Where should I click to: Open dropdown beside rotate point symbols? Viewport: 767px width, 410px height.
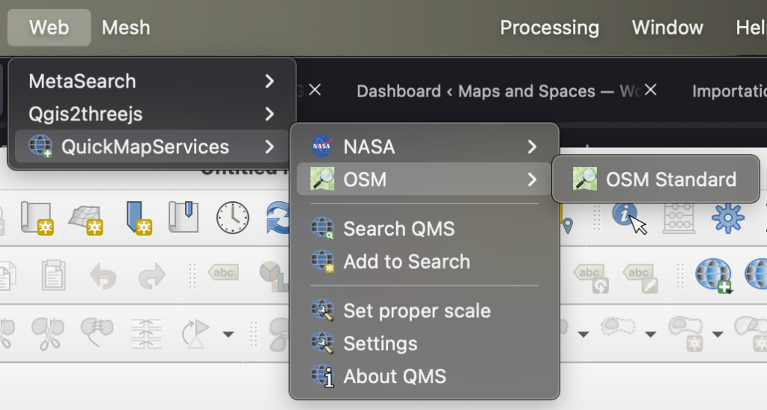point(228,334)
